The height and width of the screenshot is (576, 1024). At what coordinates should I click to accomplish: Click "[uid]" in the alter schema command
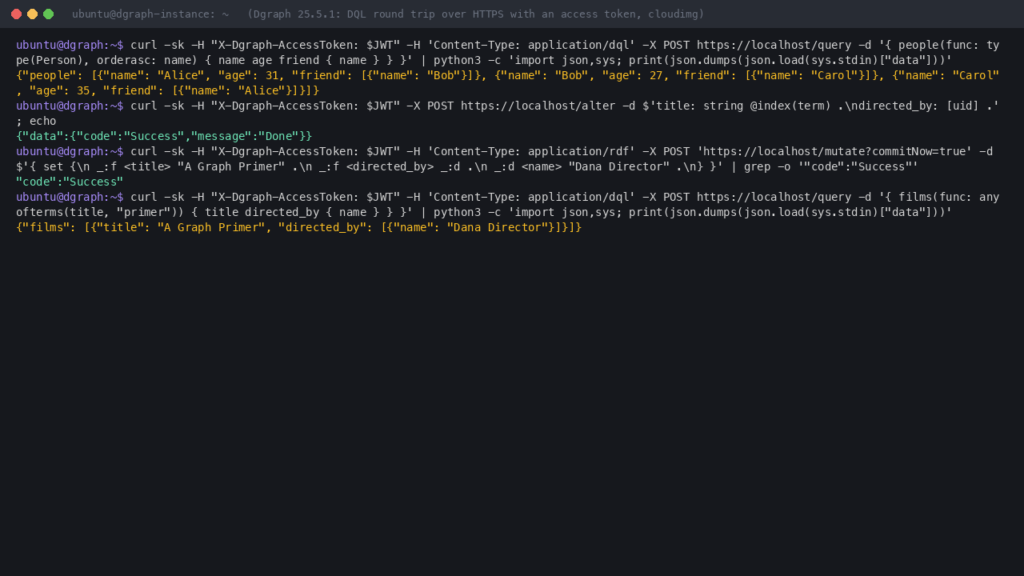pyautogui.click(x=962, y=106)
